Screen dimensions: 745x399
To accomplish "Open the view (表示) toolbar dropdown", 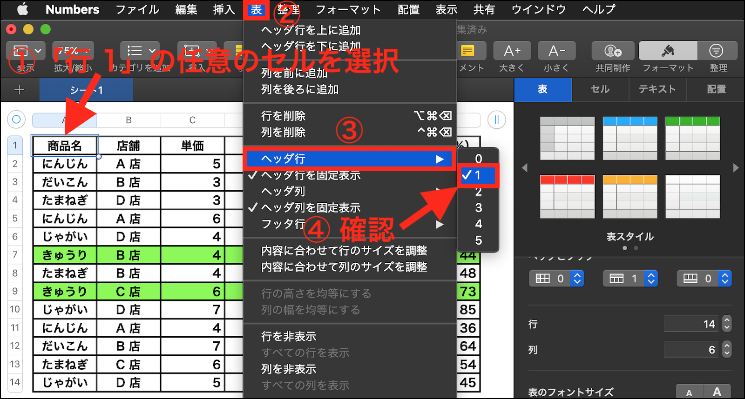I will pos(26,51).
